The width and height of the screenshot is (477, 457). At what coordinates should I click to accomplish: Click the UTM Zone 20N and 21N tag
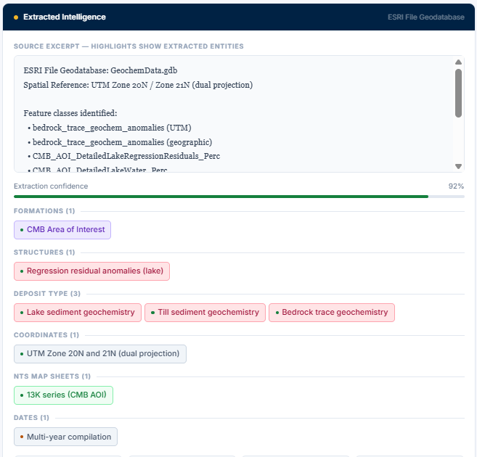[x=100, y=354]
